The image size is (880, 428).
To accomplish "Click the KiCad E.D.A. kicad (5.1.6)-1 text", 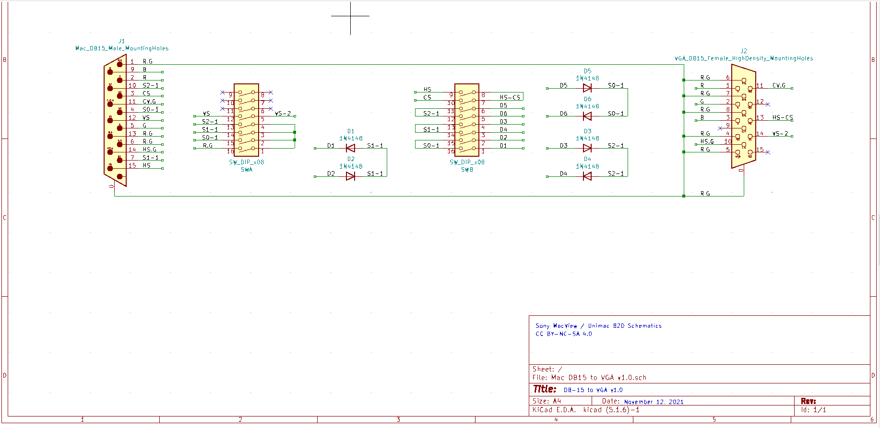I will (586, 410).
